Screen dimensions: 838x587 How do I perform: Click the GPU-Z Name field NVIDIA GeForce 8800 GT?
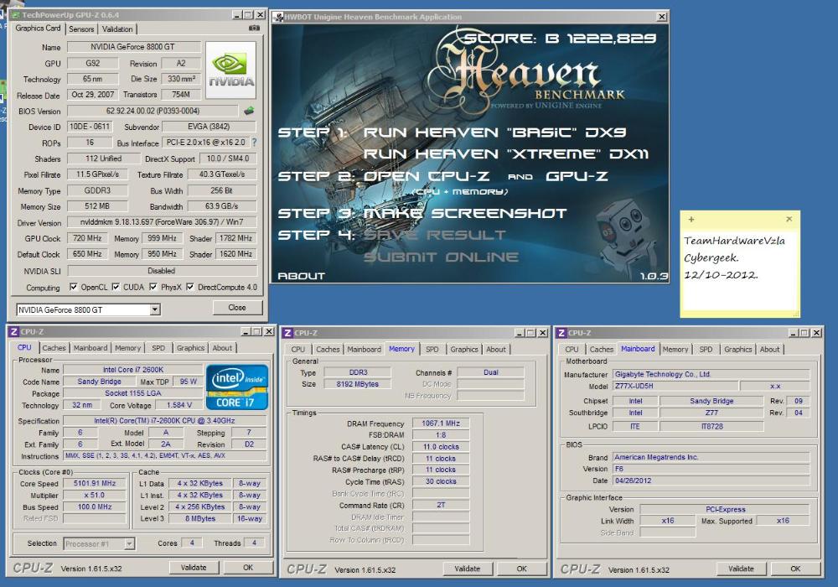[132, 47]
